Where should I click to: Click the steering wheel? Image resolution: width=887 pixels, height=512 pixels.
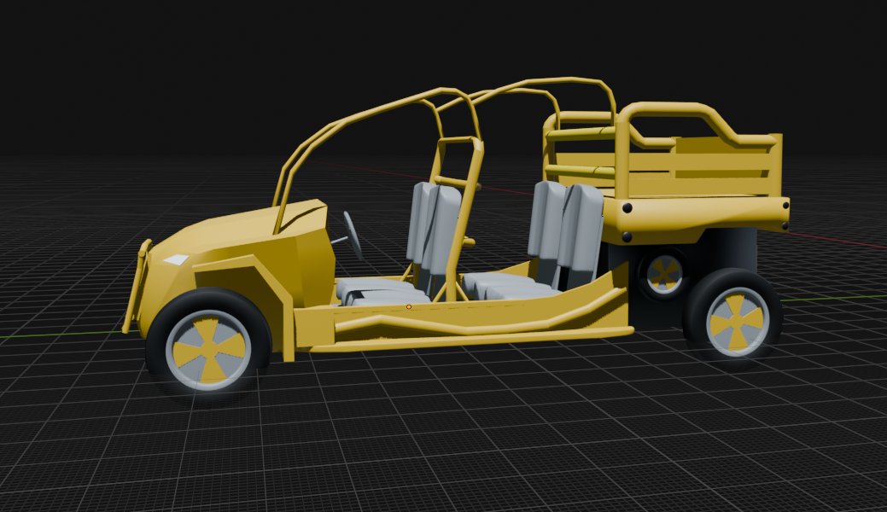coord(352,236)
